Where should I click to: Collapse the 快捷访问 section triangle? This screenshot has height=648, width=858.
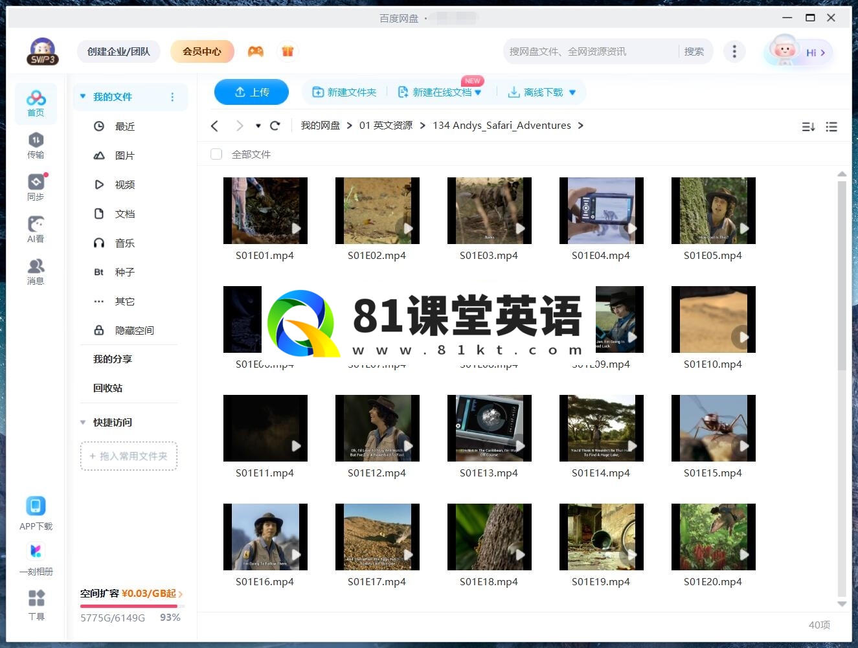pos(83,422)
